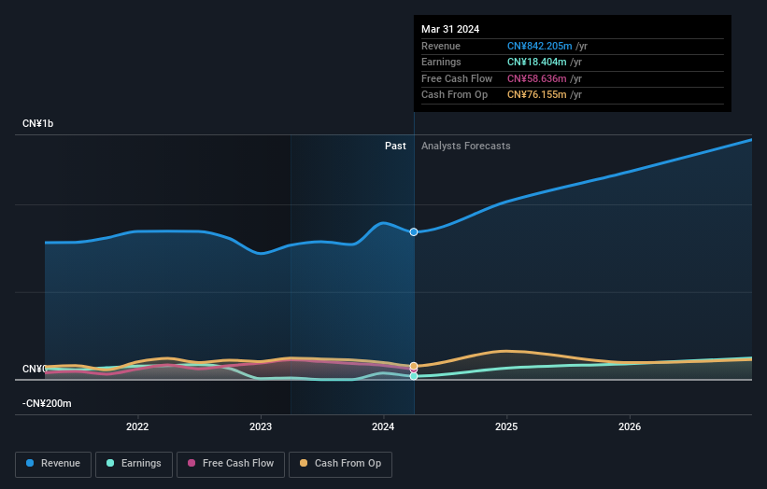The image size is (767, 489).
Task: Click the Earnings teal data point marker
Action: point(414,376)
